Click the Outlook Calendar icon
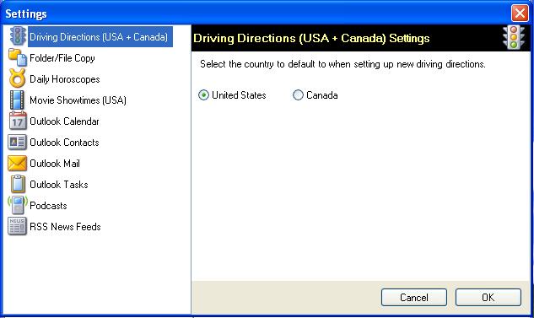The width and height of the screenshot is (534, 318). [x=18, y=121]
